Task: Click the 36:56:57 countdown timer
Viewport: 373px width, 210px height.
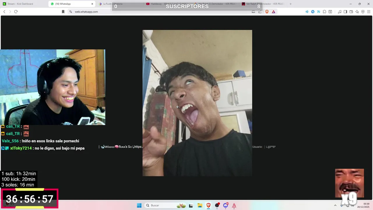Action: tap(30, 199)
